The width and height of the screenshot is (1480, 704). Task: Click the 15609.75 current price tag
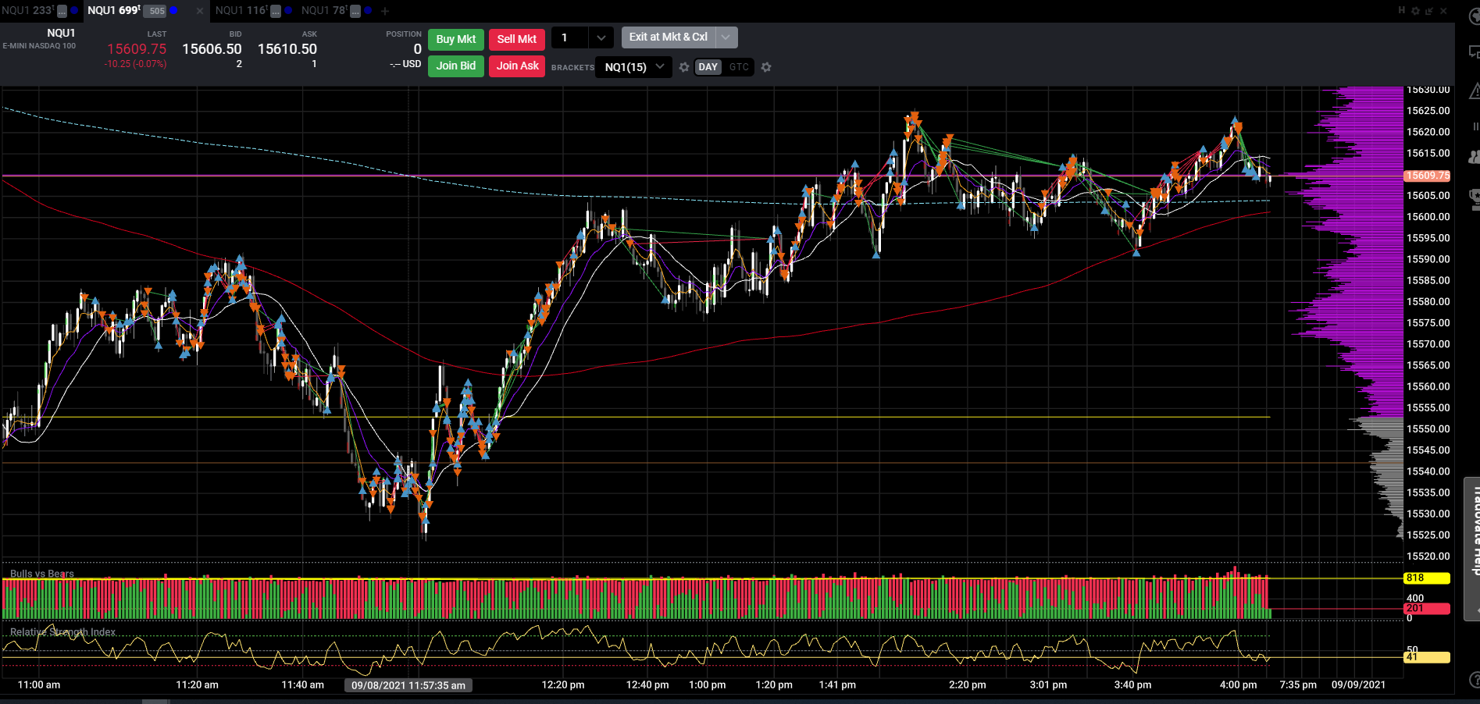(1427, 176)
